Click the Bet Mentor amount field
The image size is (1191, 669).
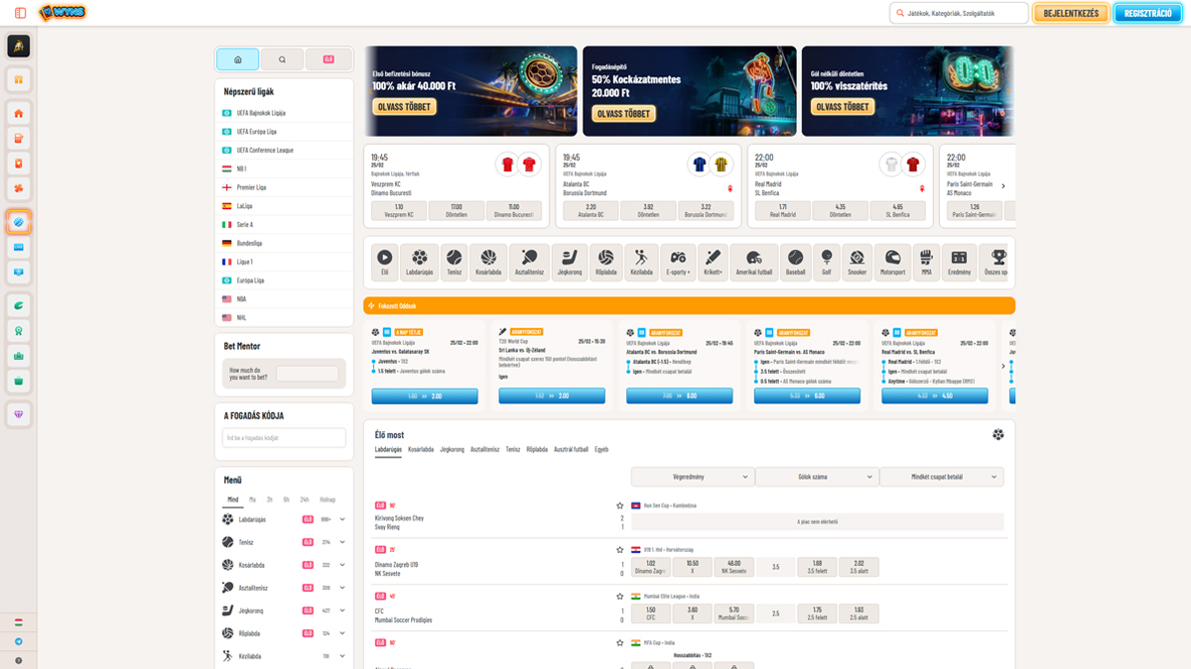coord(307,374)
